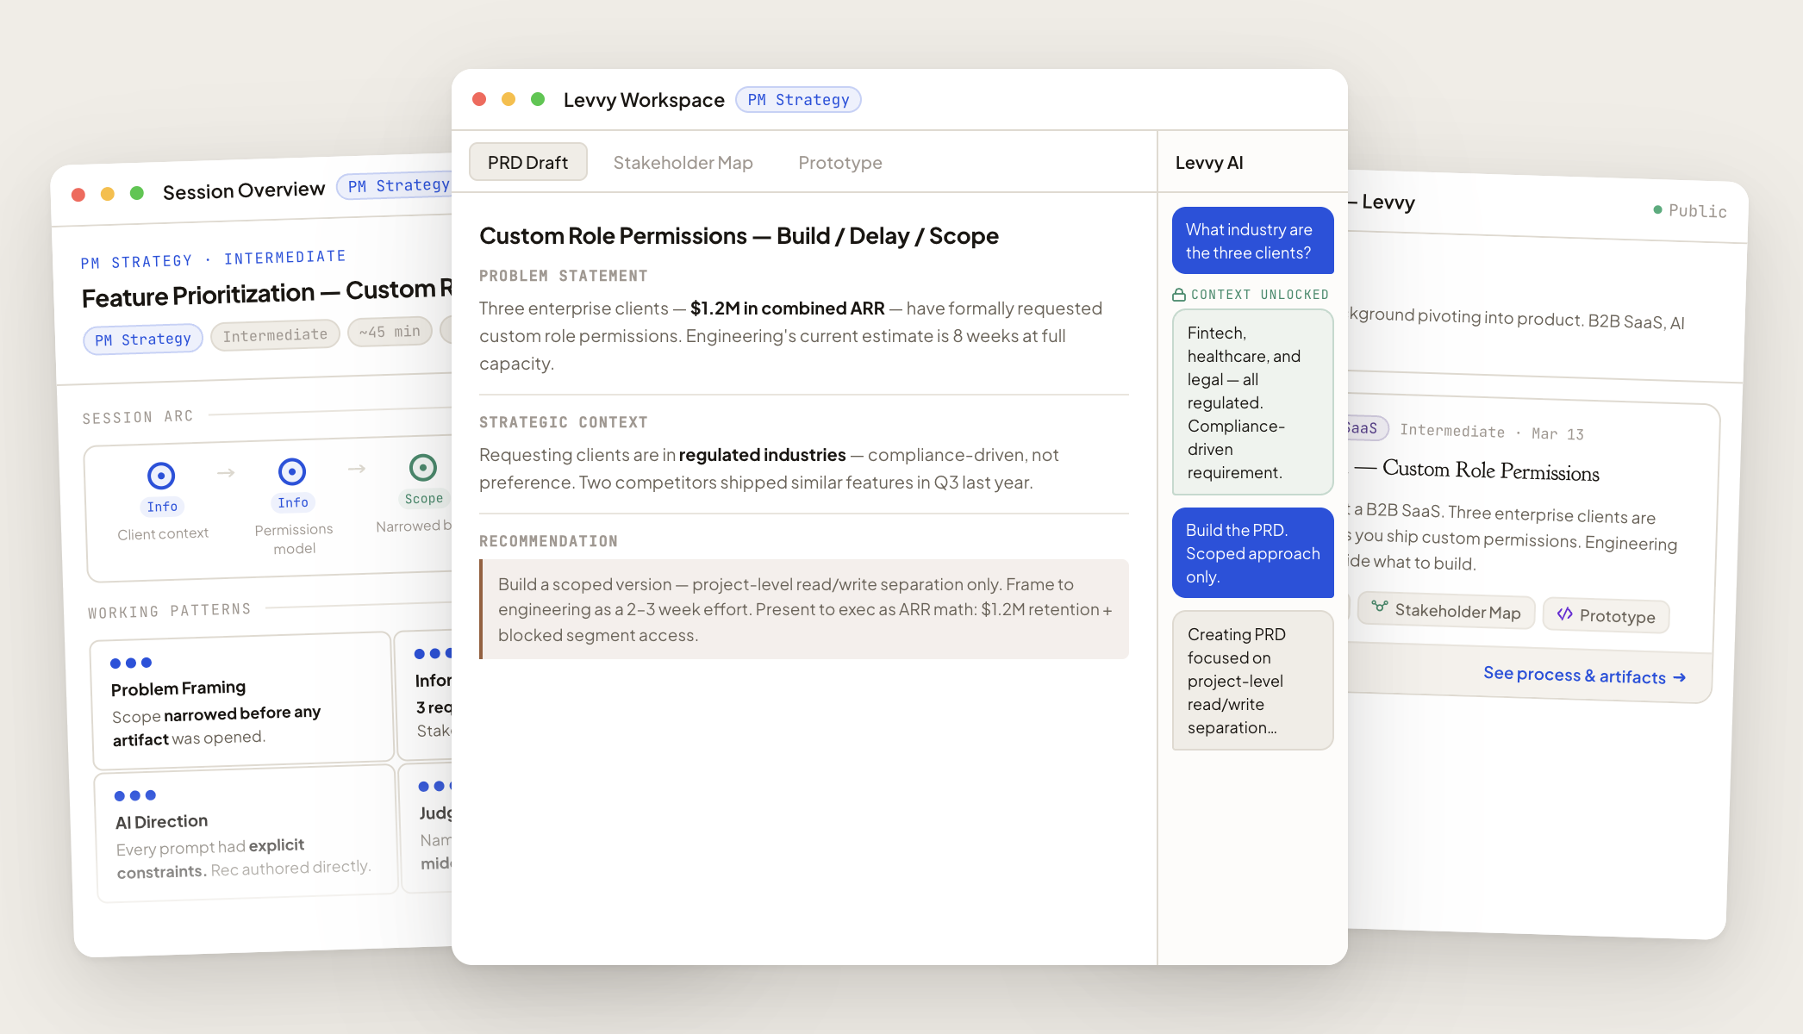Click the arrow between Client context and Permissions model
Image resolution: width=1803 pixels, height=1034 pixels.
coord(227,472)
